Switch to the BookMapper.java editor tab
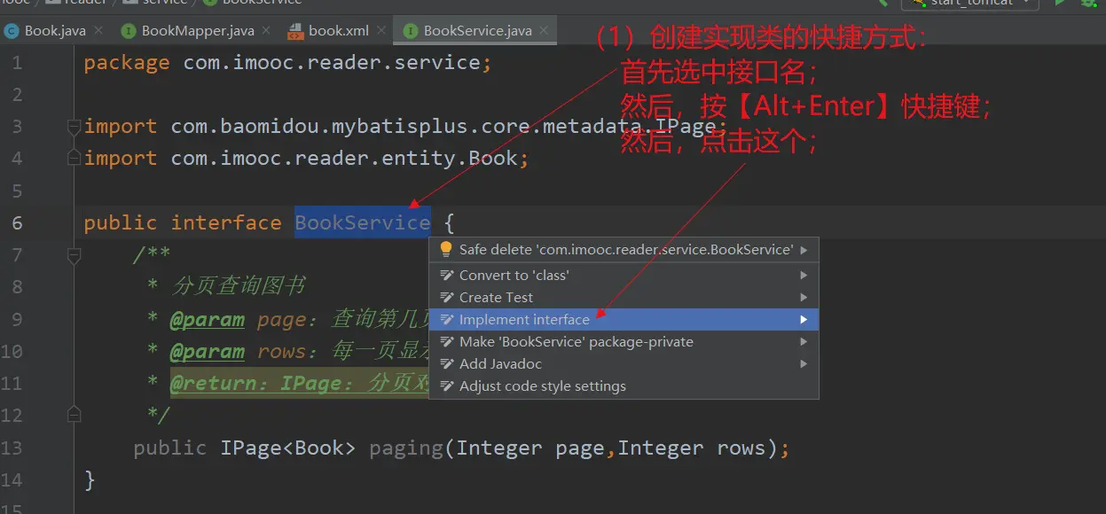Viewport: 1106px width, 514px height. [x=197, y=30]
